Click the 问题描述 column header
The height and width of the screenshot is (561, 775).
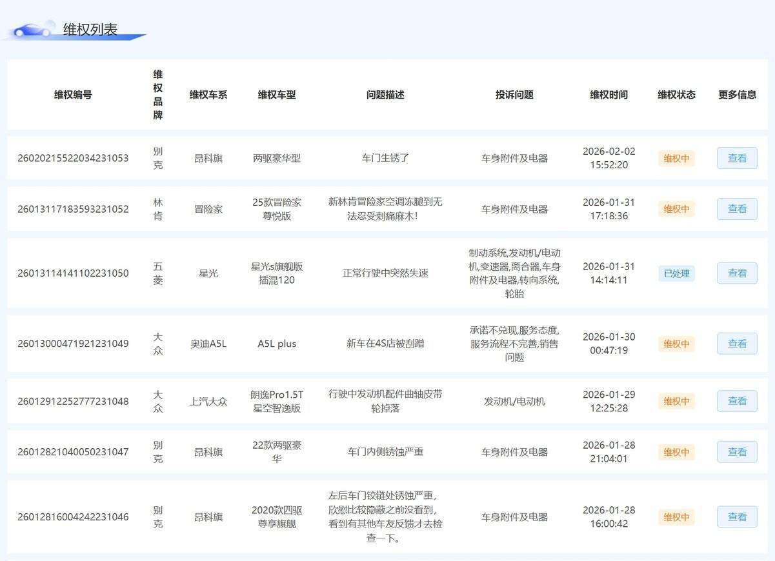385,95
